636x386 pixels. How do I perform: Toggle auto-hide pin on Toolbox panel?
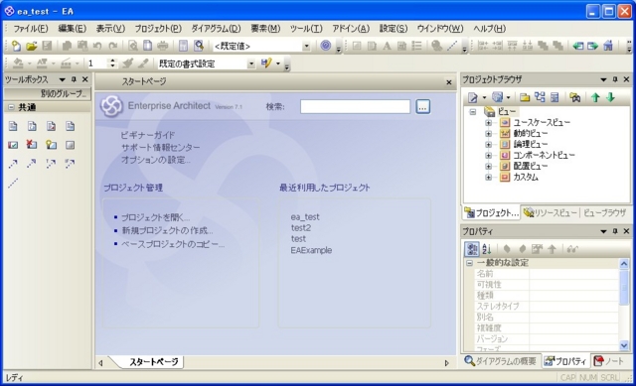coord(74,79)
